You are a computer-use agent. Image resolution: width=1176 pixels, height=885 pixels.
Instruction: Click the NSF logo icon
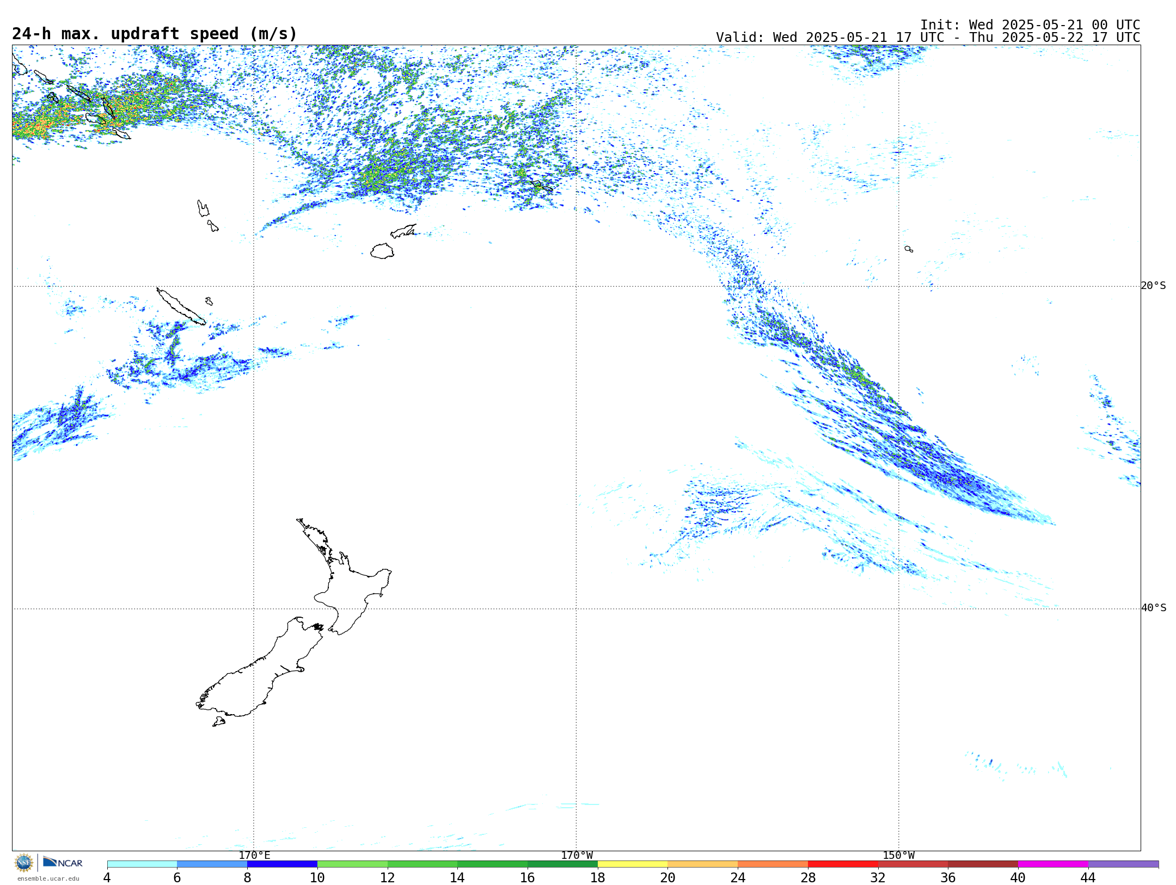pyautogui.click(x=24, y=863)
